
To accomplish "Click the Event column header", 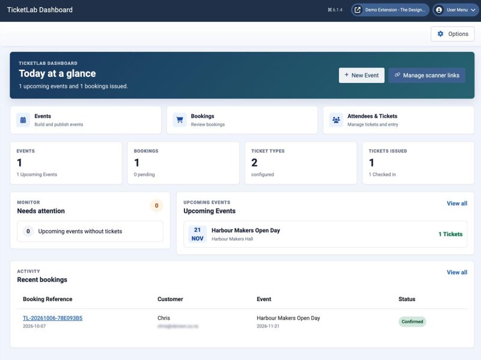I will pyautogui.click(x=264, y=299).
